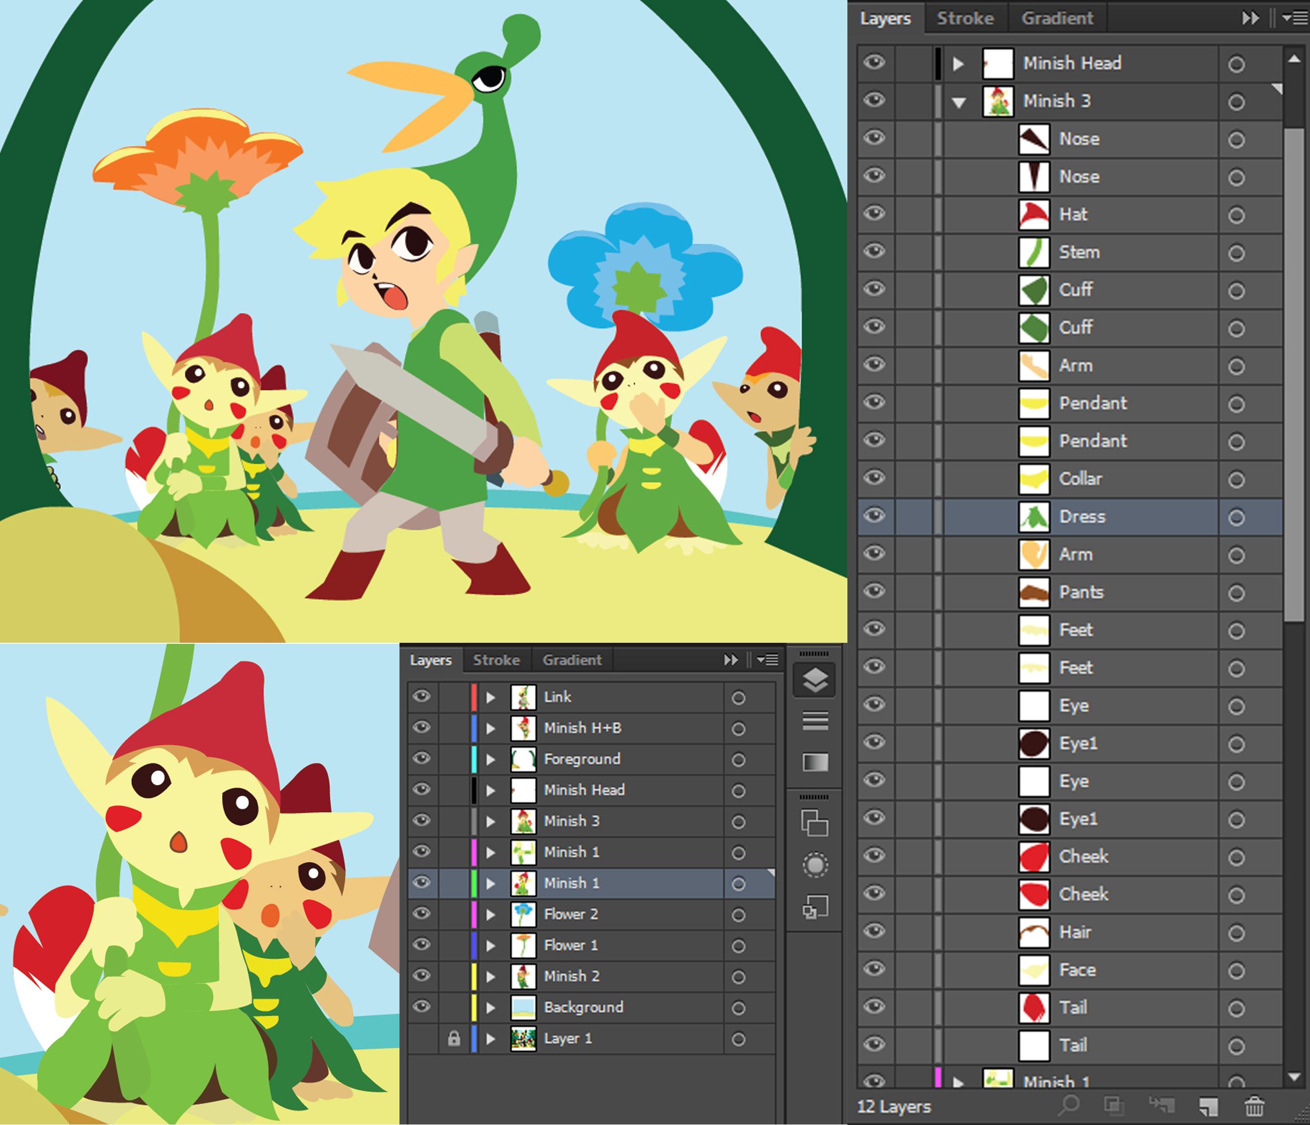Hide the Collar sublayer eye icon
The height and width of the screenshot is (1125, 1310).
874,477
